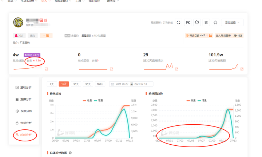
Task: Open the date range picker field
Action: click(x=131, y=84)
